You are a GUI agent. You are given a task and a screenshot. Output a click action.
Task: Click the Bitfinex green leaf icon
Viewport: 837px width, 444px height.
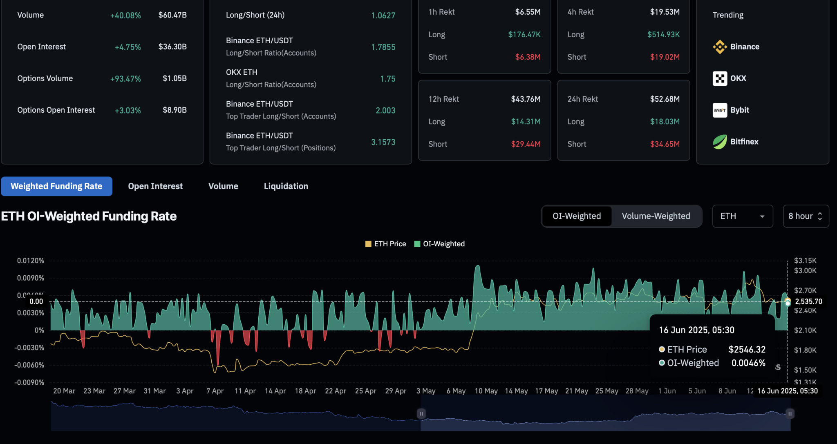point(720,142)
